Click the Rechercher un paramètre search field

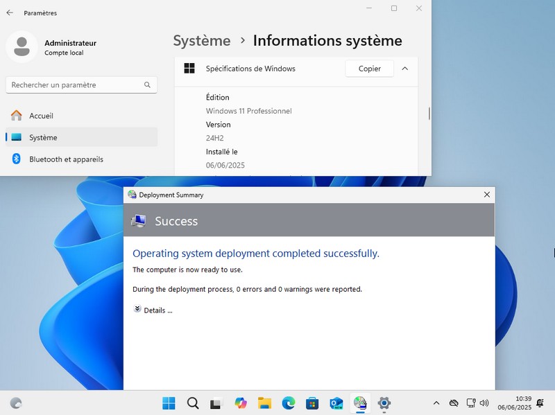click(76, 85)
